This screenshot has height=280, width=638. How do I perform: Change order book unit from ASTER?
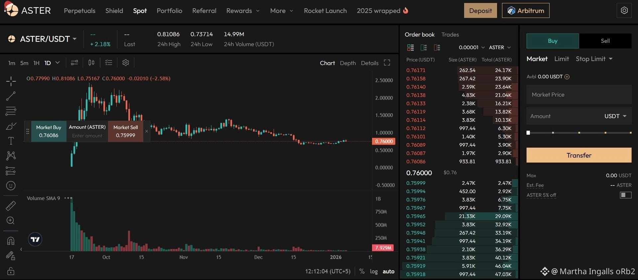coord(500,47)
